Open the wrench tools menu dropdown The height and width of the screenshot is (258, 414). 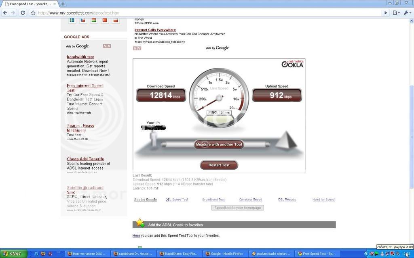tap(407, 13)
